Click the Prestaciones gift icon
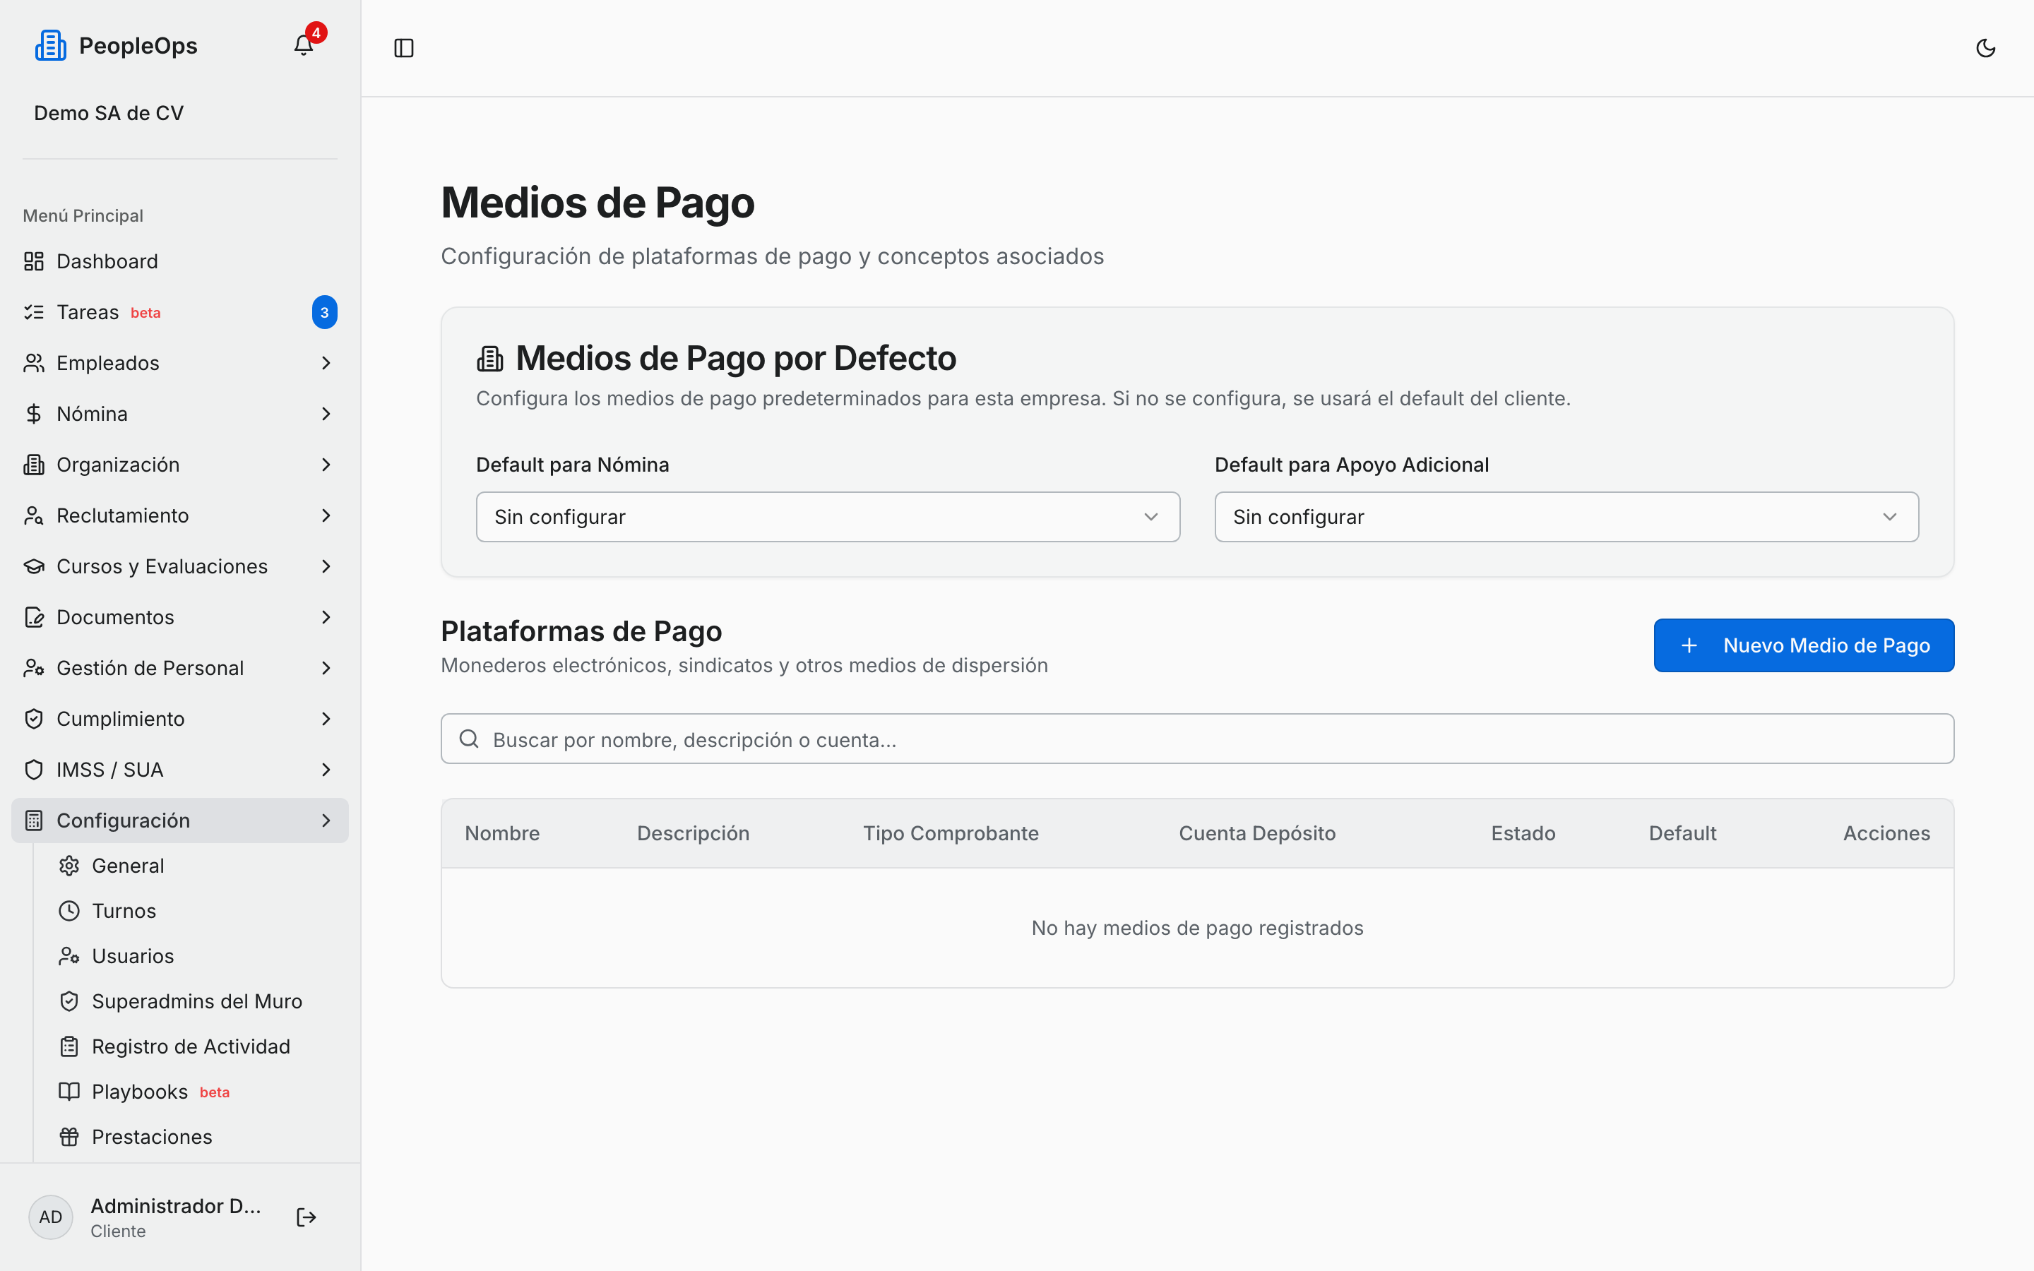The height and width of the screenshot is (1271, 2034). pos(69,1138)
